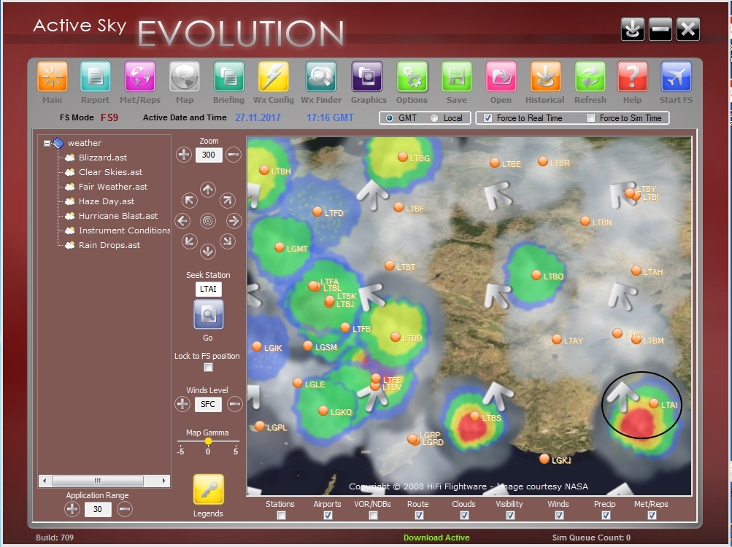
Task: Click the LTAI airport station marker
Action: click(654, 403)
